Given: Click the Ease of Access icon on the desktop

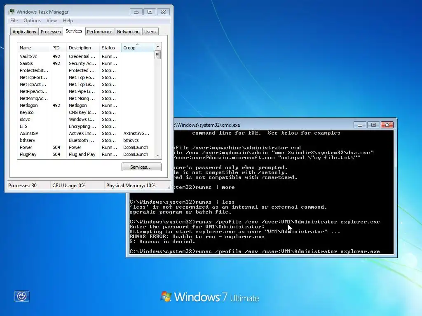Looking at the screenshot, I should tap(22, 296).
